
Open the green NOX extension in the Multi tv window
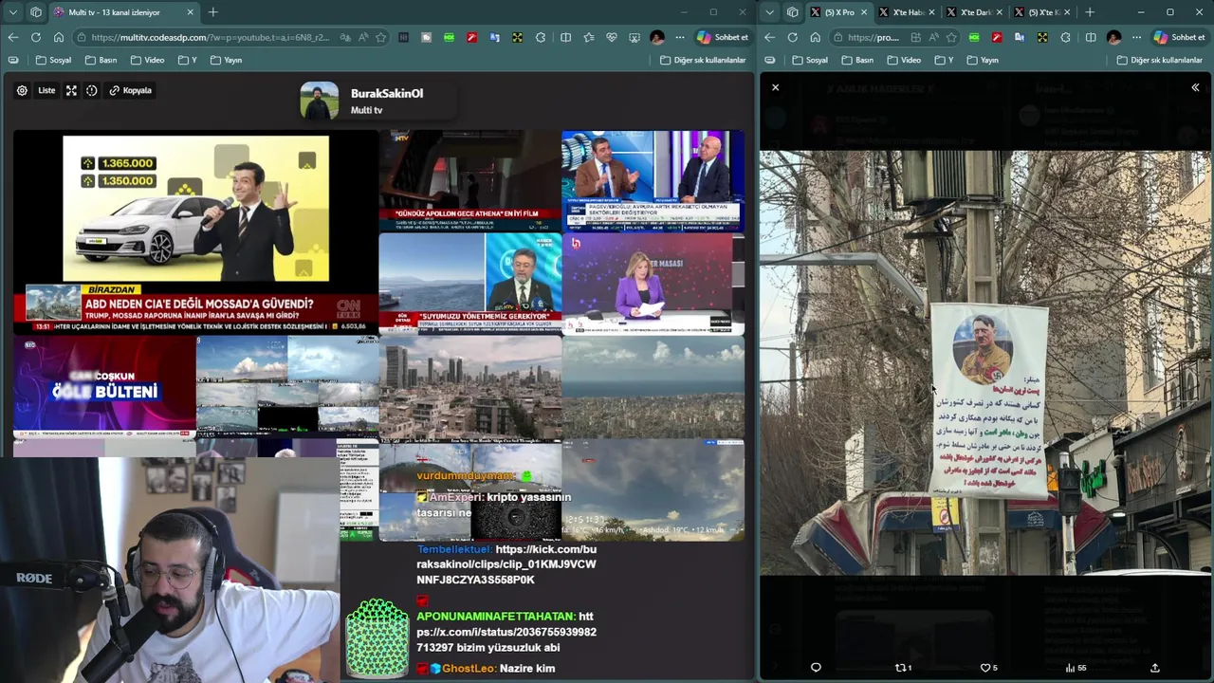point(449,37)
